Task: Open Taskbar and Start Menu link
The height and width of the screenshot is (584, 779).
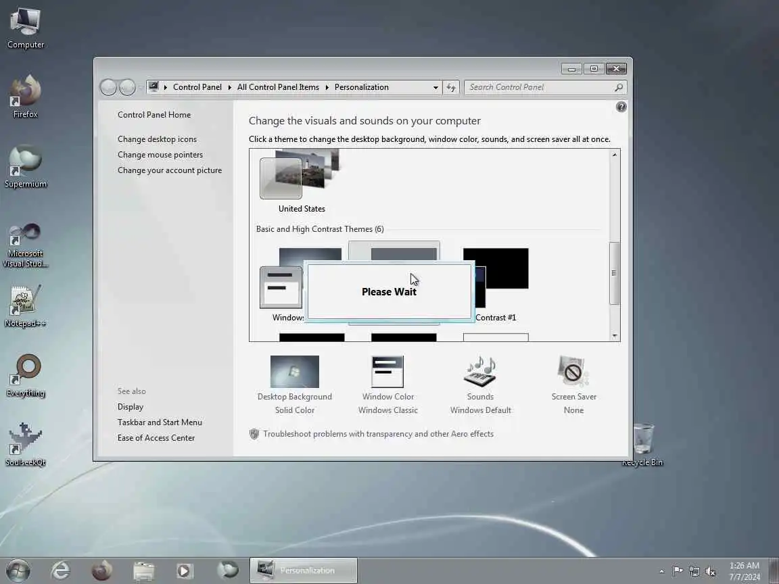Action: pyautogui.click(x=160, y=422)
